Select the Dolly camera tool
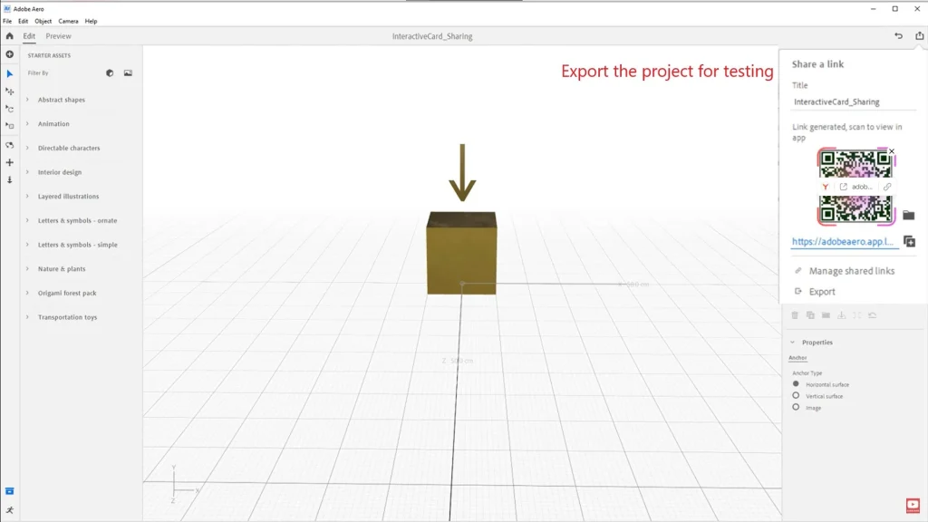The image size is (928, 522). [9, 179]
